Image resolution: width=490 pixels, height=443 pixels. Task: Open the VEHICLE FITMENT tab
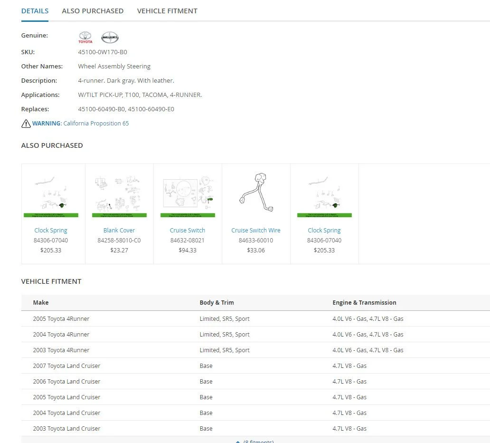click(167, 11)
